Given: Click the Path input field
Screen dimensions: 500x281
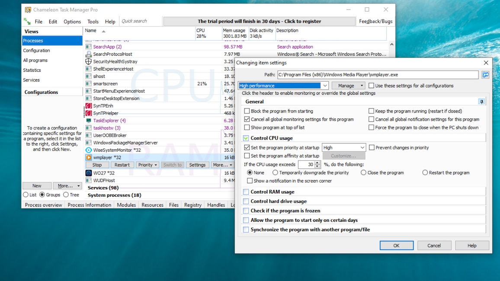Looking at the screenshot, I should tap(378, 74).
